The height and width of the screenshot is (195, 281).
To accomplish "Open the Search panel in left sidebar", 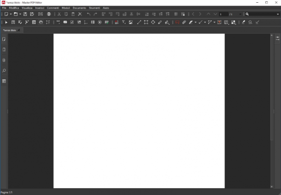I will 4,71.
